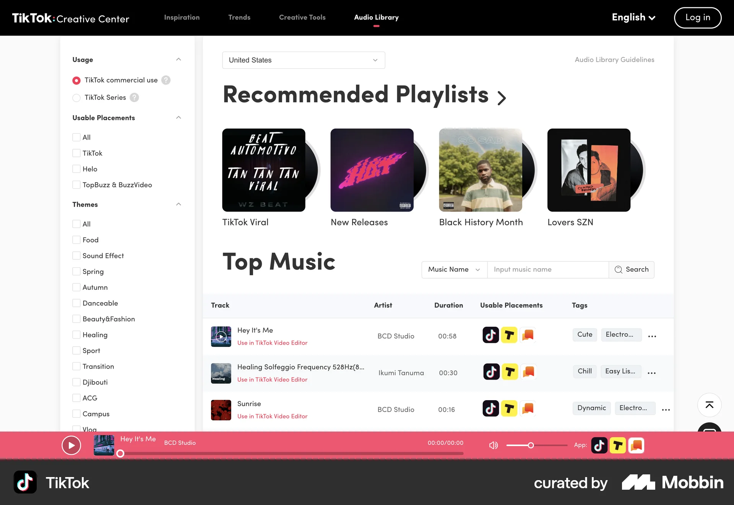
Task: Collapse the Themes filter section
Action: (178, 204)
